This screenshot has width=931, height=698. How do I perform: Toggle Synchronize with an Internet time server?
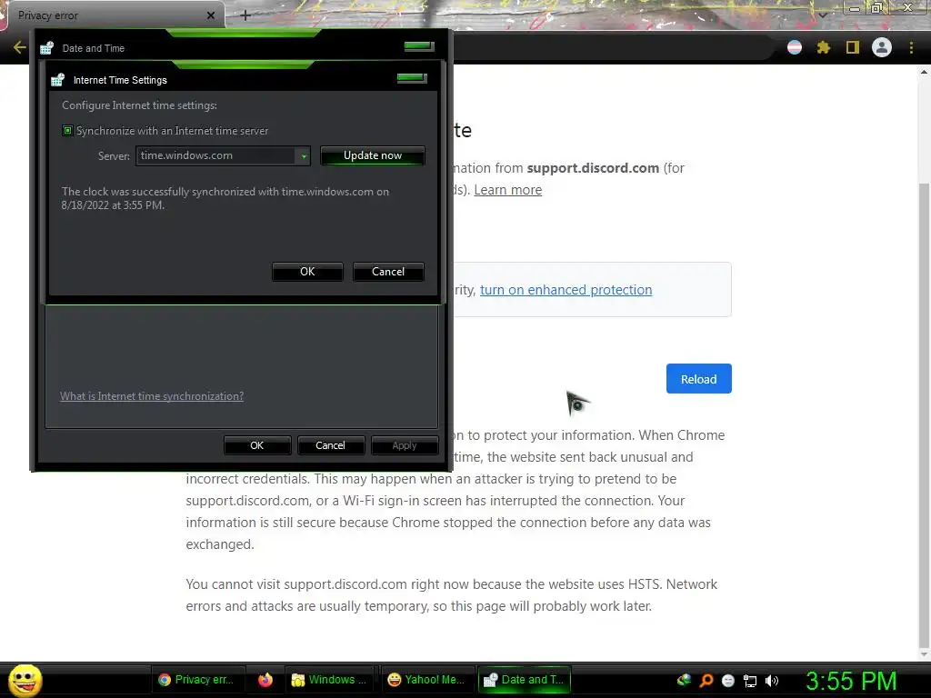[67, 131]
